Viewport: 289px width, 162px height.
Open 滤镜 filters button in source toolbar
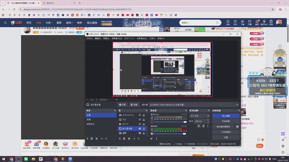[x=134, y=105]
